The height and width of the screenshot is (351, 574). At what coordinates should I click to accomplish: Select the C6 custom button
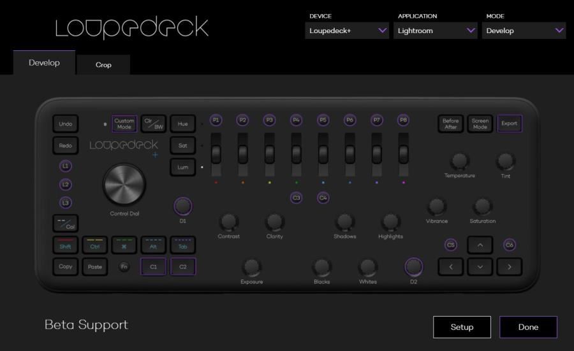tap(509, 245)
